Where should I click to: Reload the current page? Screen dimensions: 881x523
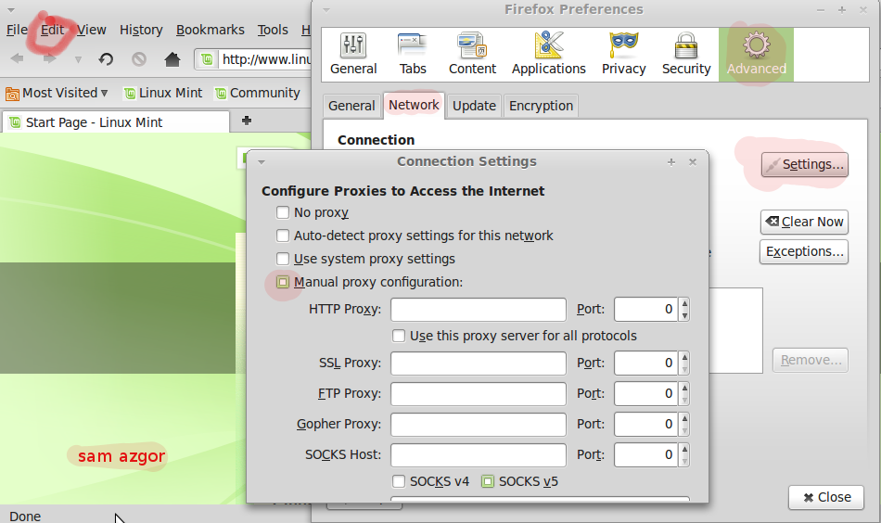point(107,58)
